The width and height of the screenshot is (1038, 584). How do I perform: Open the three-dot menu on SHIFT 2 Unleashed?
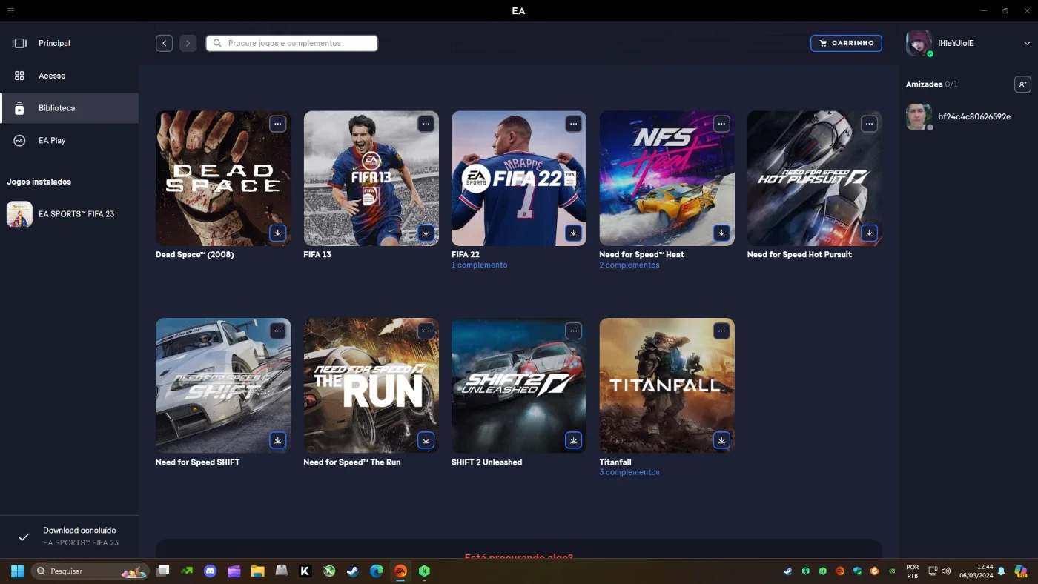pyautogui.click(x=573, y=331)
